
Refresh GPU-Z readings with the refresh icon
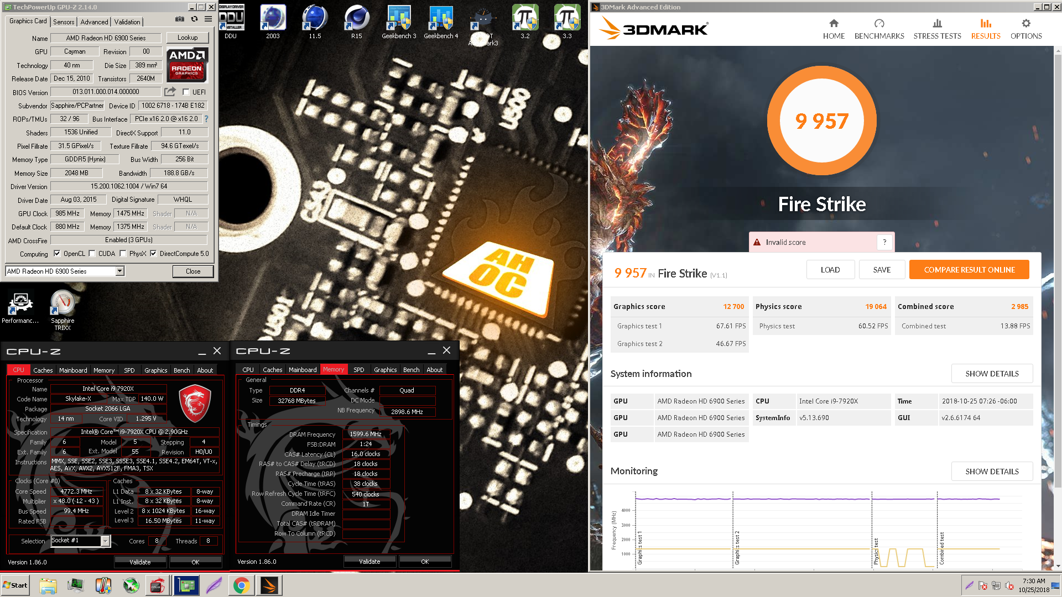tap(194, 19)
